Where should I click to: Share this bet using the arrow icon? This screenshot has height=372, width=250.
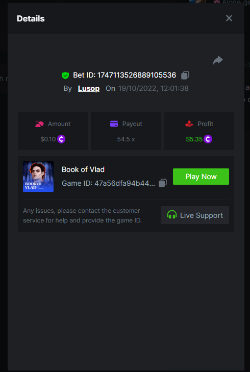[x=218, y=60]
